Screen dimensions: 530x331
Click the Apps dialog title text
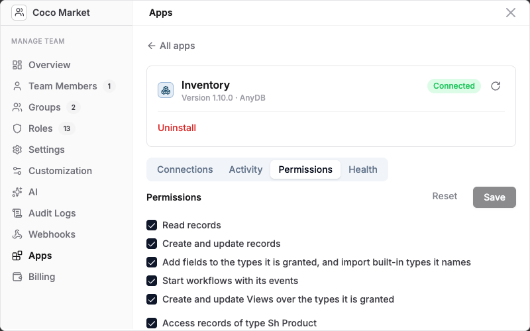(161, 13)
